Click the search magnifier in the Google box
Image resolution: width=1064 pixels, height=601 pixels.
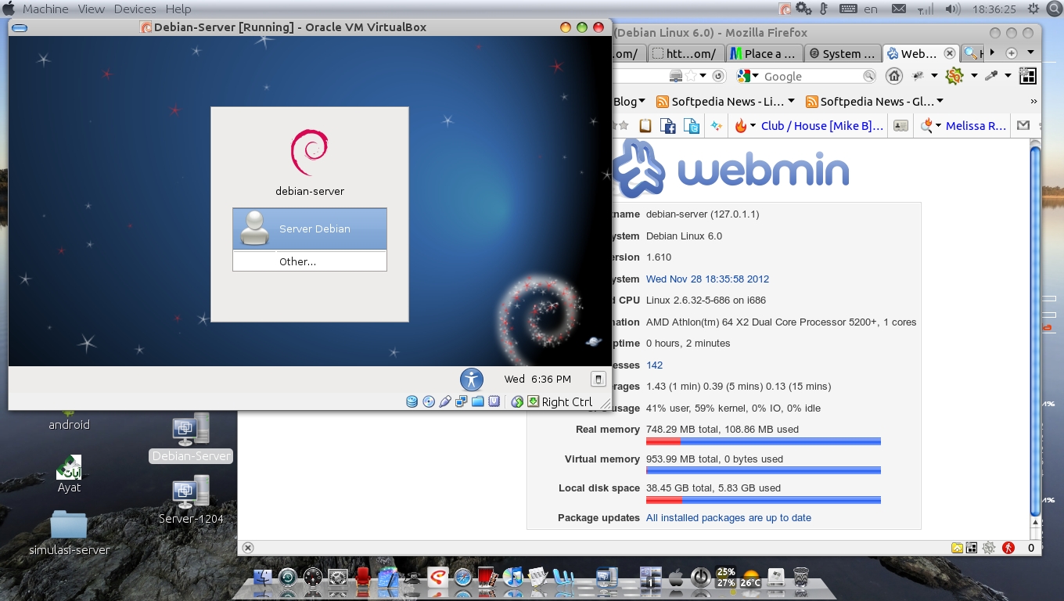coord(868,76)
